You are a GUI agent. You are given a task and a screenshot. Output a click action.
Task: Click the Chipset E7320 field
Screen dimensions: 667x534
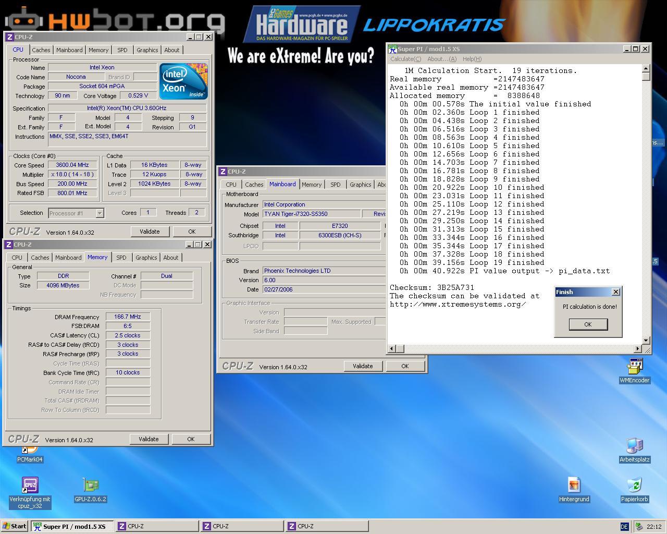coord(340,226)
